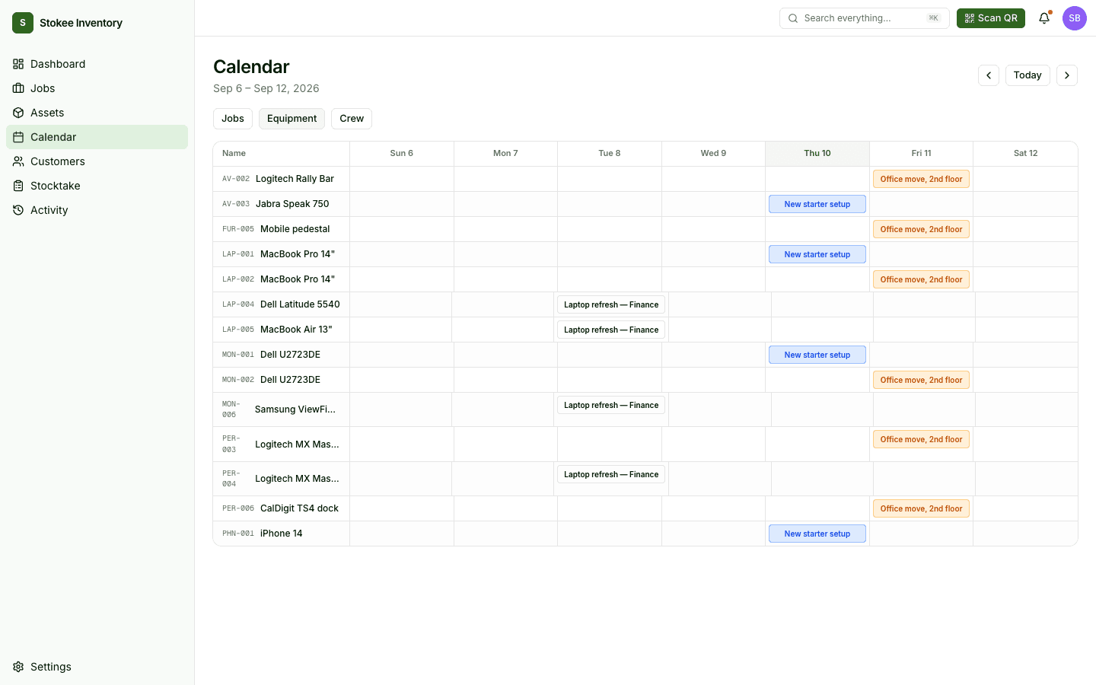The image size is (1096, 685).
Task: Open Activity in the sidebar
Action: click(x=97, y=210)
